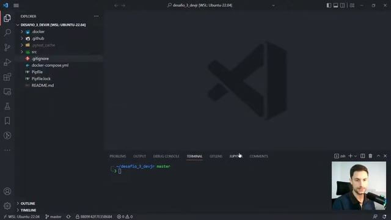Open the terminal launch profile dropdown

pos(356,156)
